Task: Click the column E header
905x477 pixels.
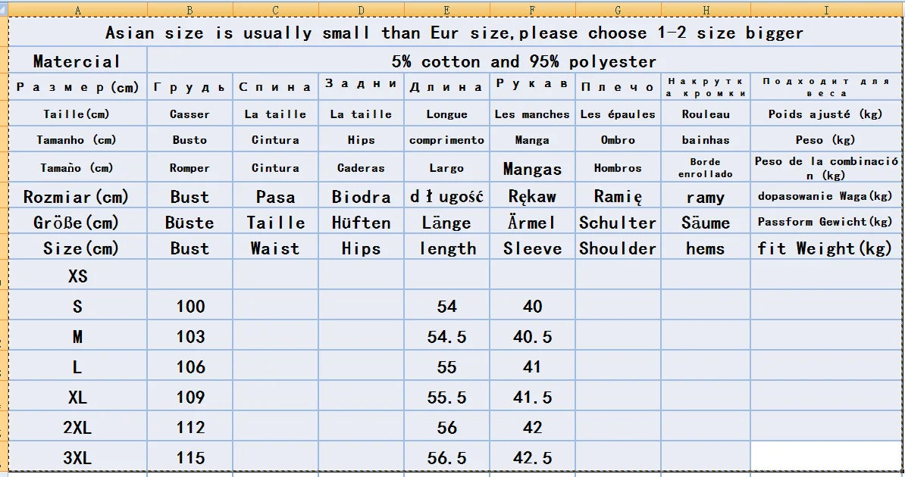Action: pos(446,10)
